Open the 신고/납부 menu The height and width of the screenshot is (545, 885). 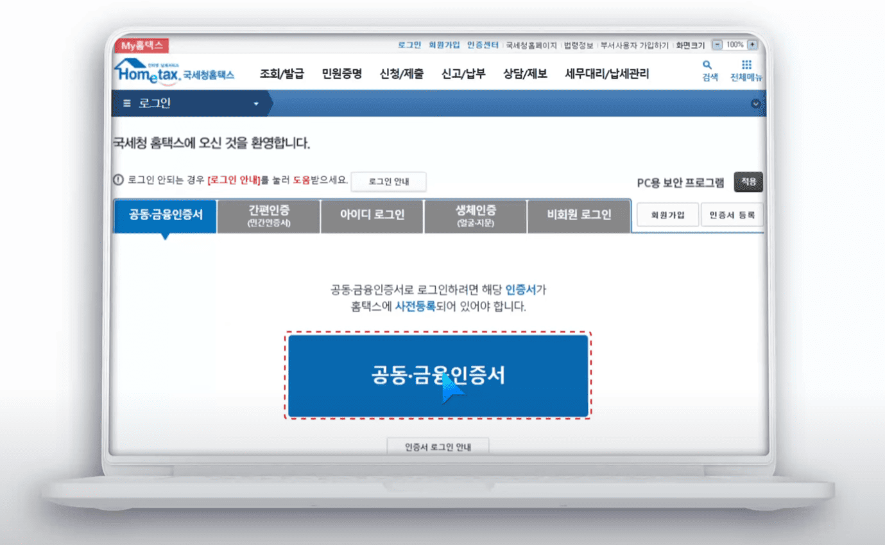pos(462,74)
